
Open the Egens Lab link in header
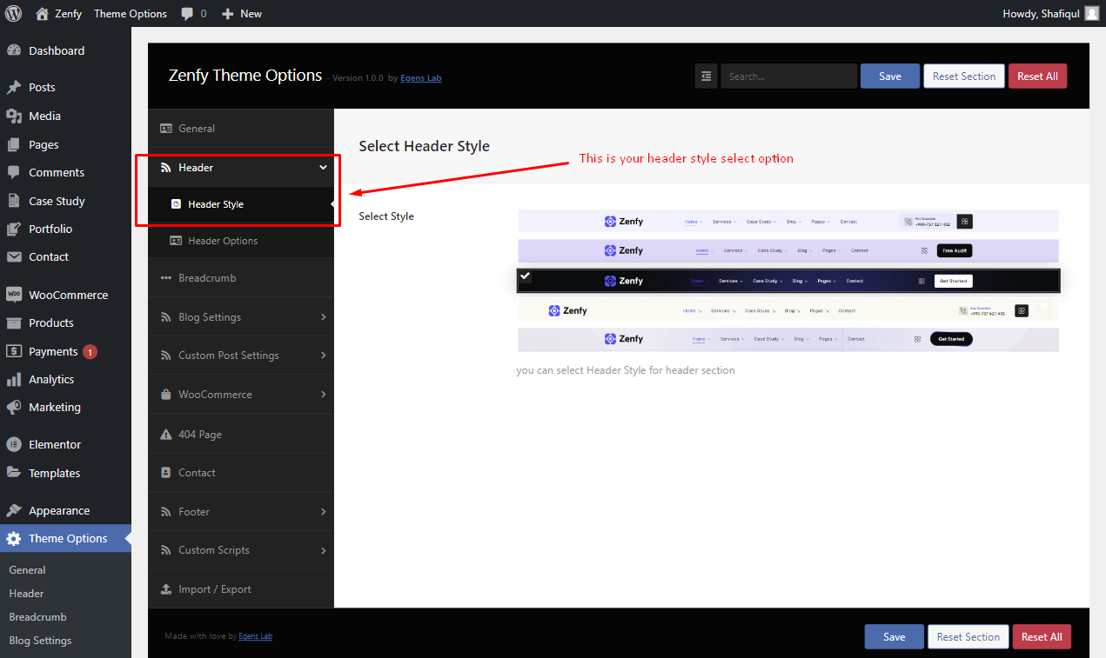coord(421,78)
